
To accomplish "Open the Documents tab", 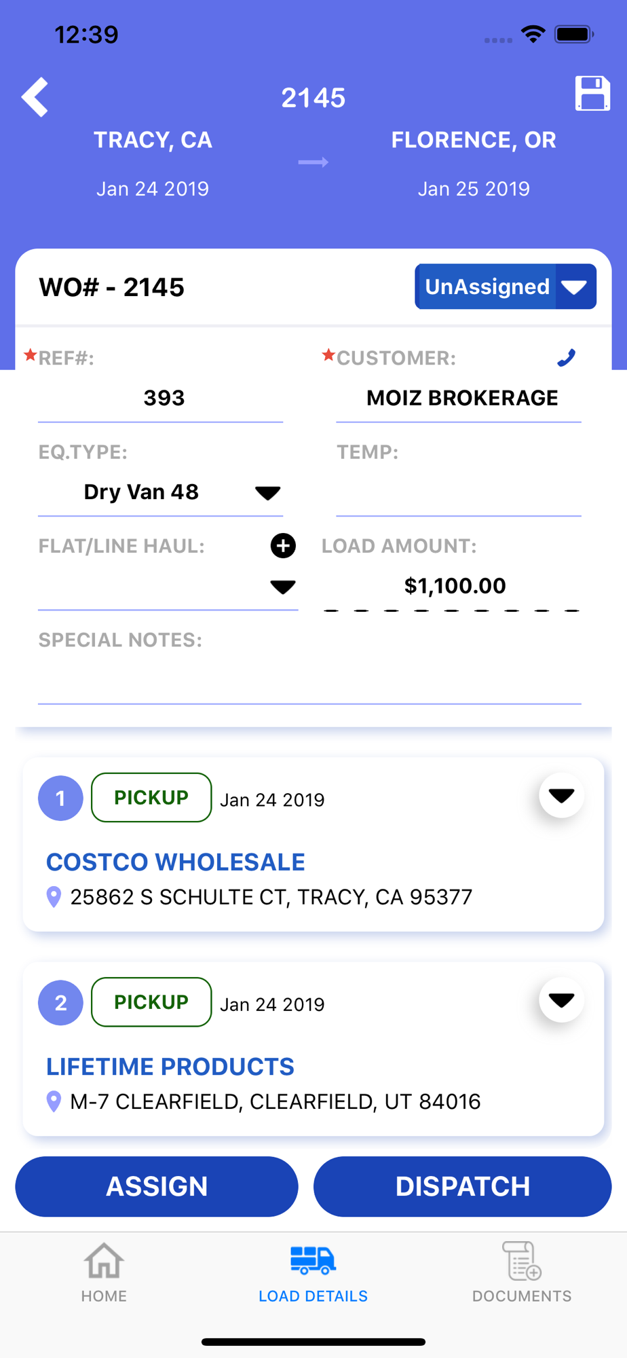I will point(522,1271).
